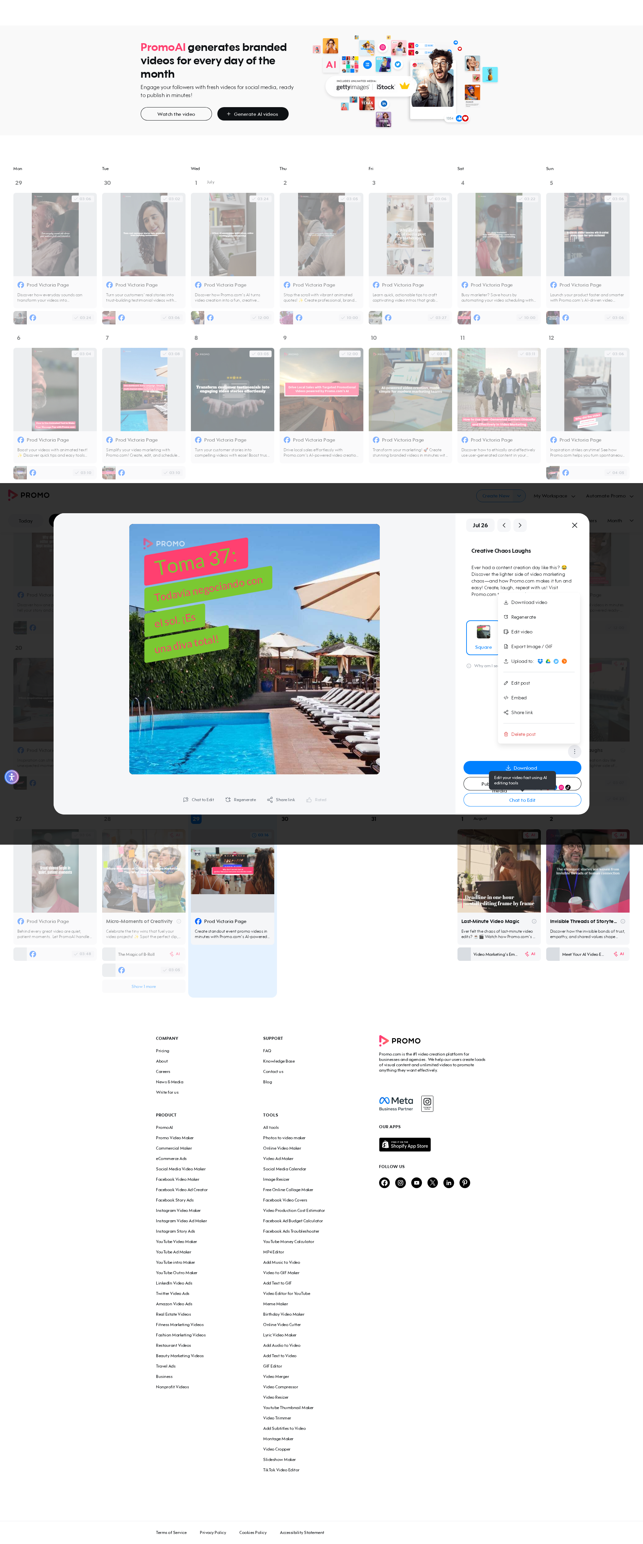Upload the video to Dropbox
643x1544 pixels.
(x=540, y=661)
